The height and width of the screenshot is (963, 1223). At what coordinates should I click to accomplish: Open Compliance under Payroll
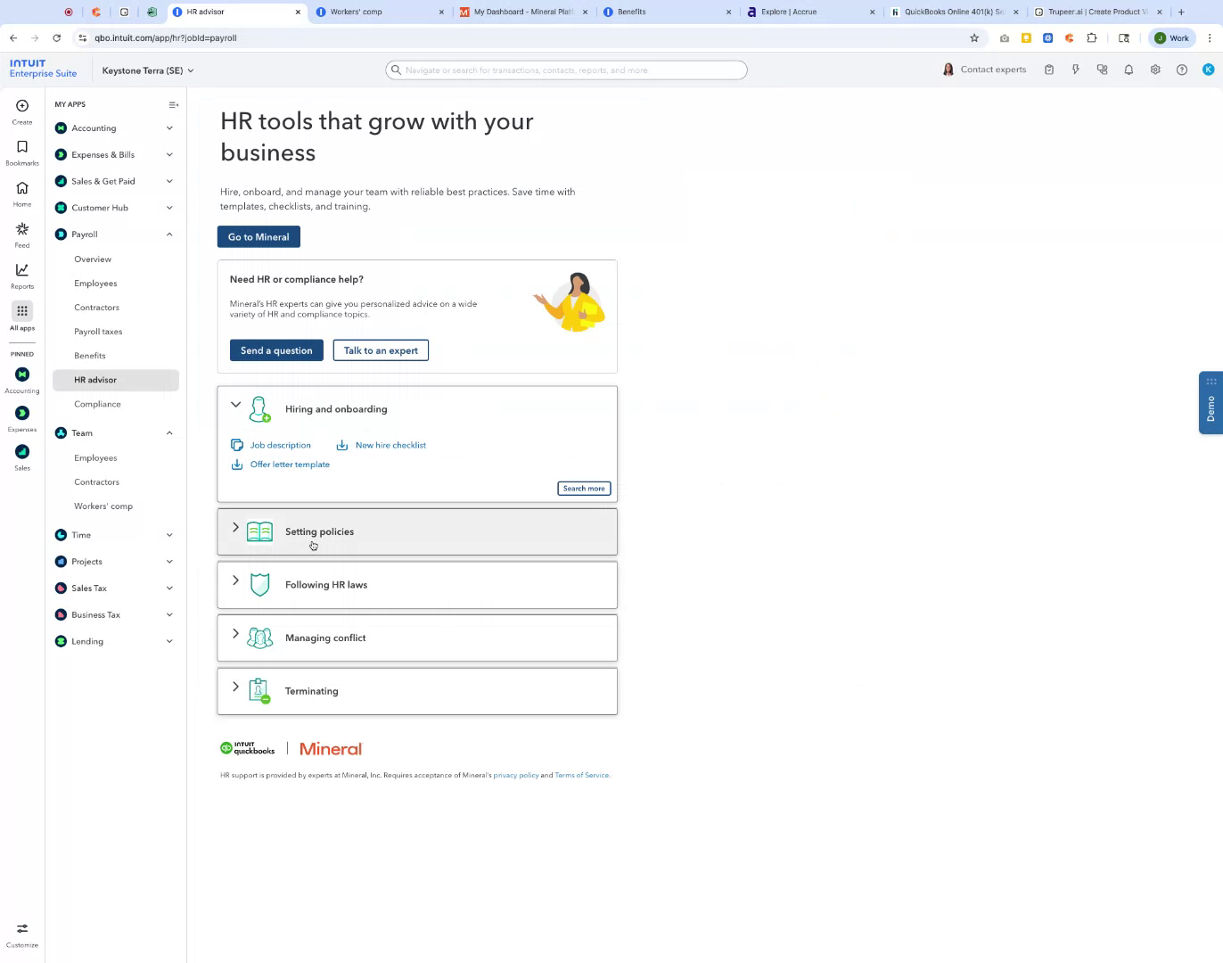click(97, 404)
